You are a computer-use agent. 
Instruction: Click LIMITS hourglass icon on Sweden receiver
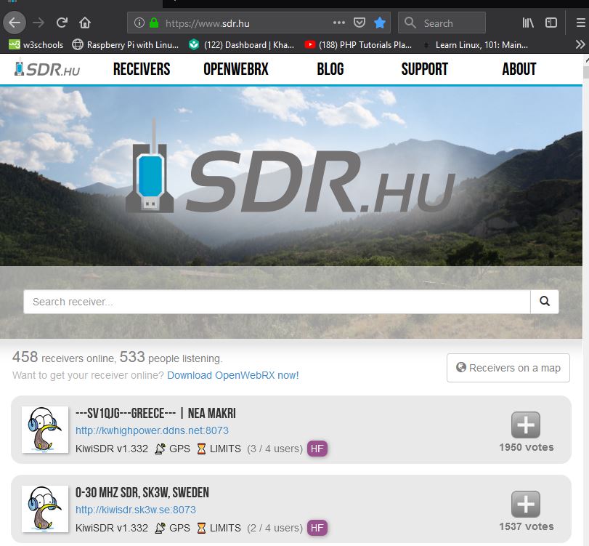click(201, 528)
